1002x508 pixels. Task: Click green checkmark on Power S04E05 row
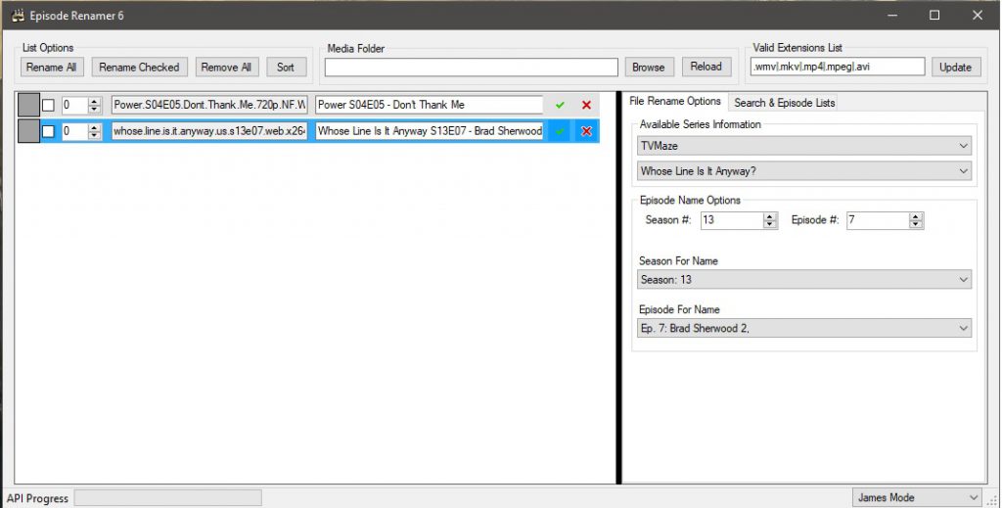[560, 105]
